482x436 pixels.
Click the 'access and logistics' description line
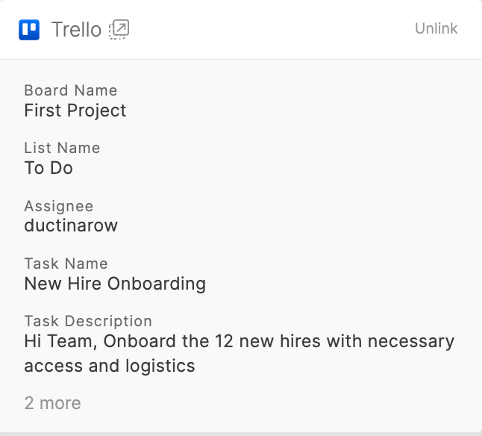point(110,366)
